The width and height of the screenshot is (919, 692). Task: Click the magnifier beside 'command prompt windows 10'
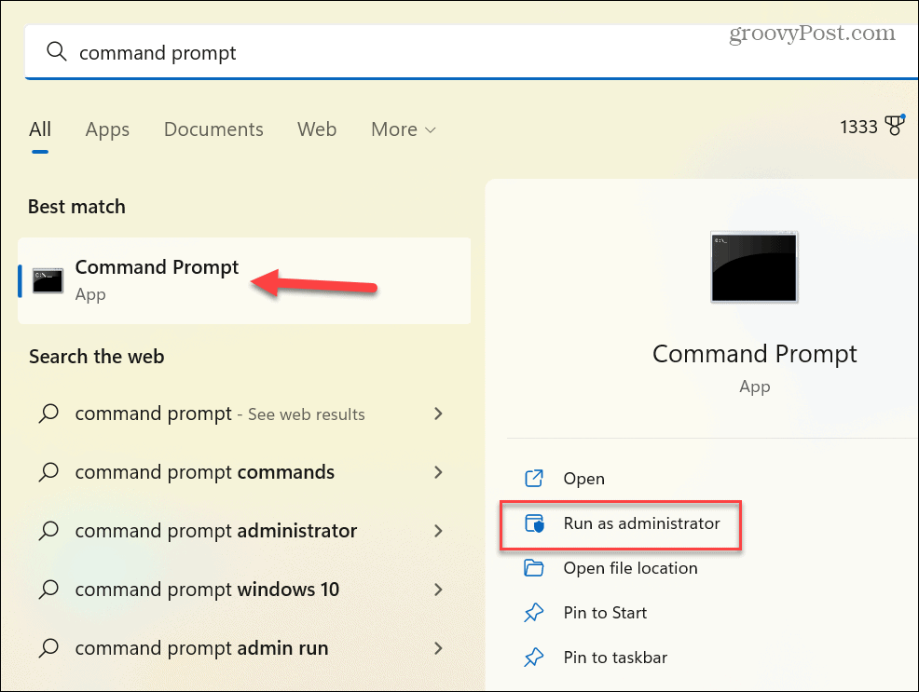coord(48,589)
